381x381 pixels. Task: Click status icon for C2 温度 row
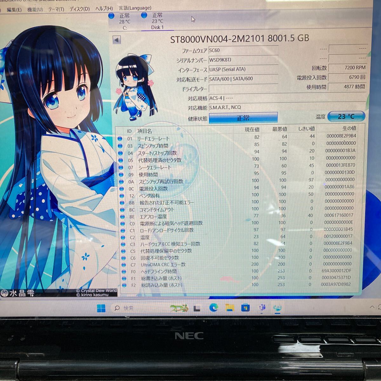click(x=123, y=237)
